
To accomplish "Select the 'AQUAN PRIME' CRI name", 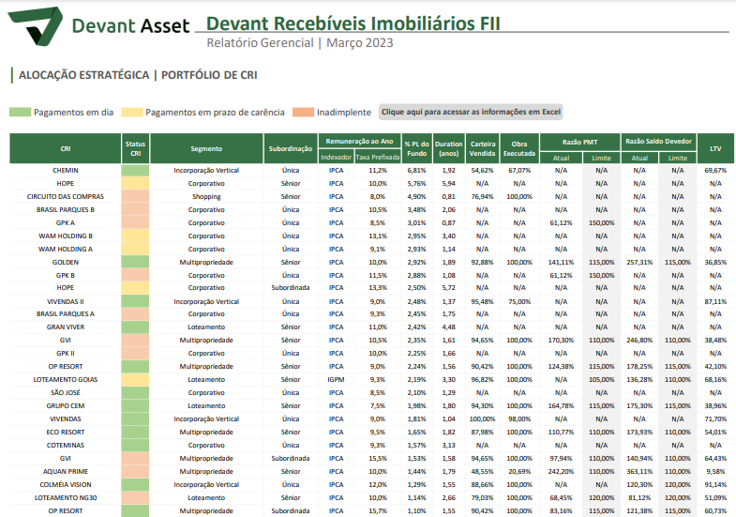I will tap(65, 471).
